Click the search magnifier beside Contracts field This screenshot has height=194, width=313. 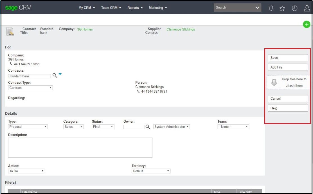pyautogui.click(x=55, y=75)
